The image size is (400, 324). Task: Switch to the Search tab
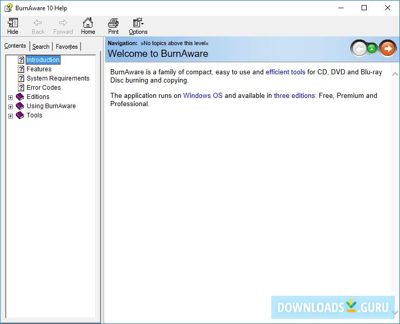pyautogui.click(x=41, y=47)
